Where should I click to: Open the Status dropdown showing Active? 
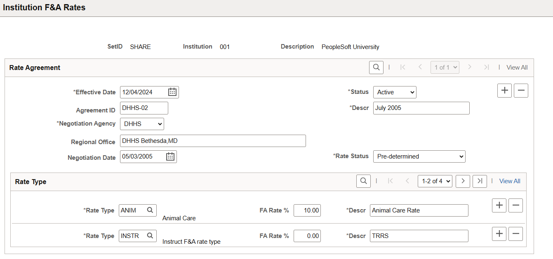(x=394, y=92)
